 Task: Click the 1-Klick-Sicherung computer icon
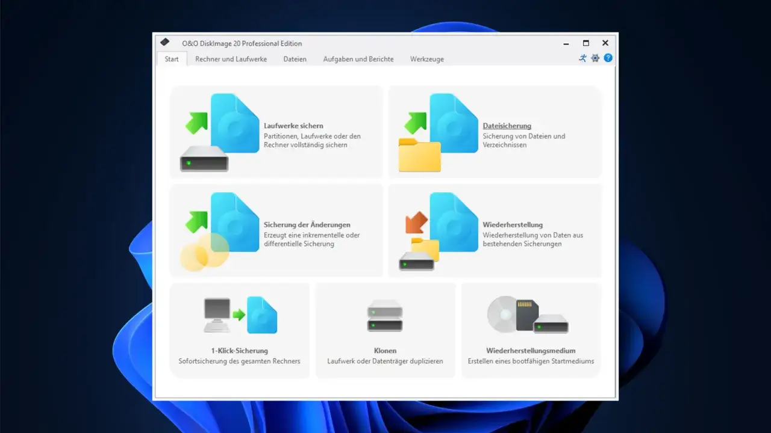click(x=240, y=315)
